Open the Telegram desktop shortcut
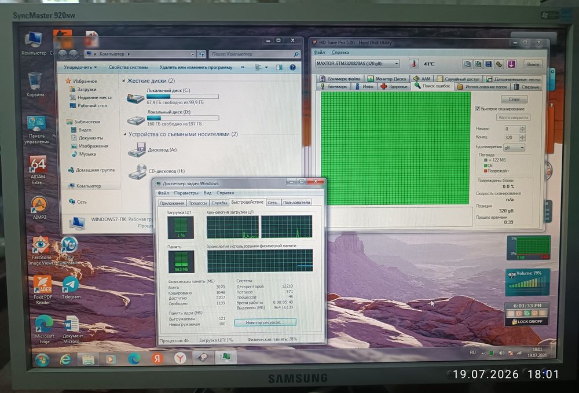This screenshot has height=393, width=579. (71, 288)
